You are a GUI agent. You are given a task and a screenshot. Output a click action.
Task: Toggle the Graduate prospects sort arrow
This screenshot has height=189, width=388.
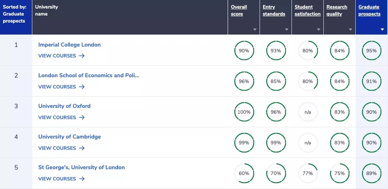point(382,29)
